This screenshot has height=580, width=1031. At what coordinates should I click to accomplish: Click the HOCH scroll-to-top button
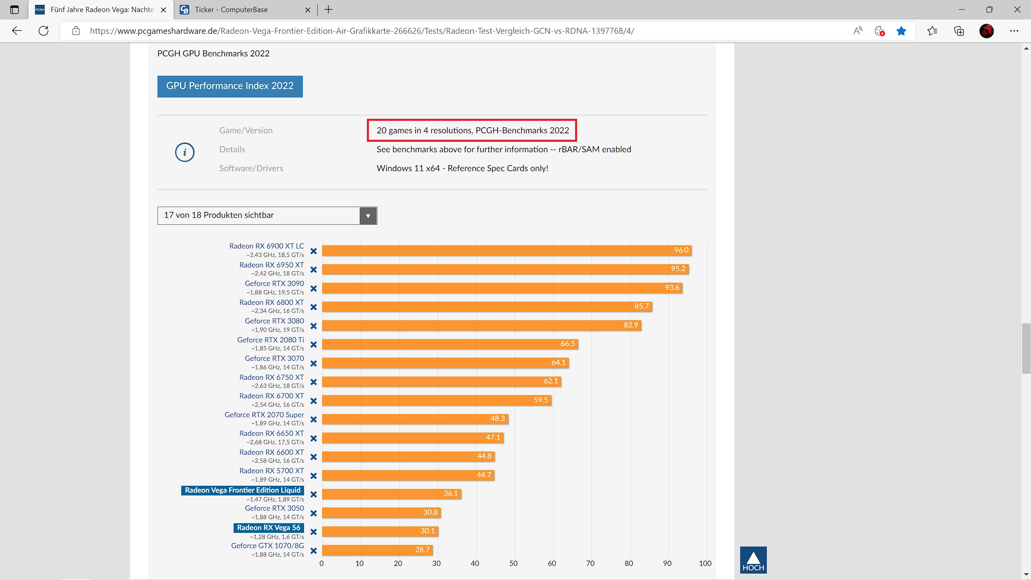pos(753,560)
